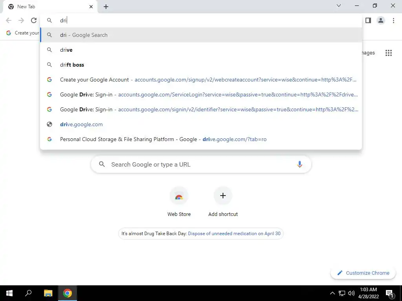Open the profile avatar icon
The width and height of the screenshot is (402, 301).
tap(381, 20)
